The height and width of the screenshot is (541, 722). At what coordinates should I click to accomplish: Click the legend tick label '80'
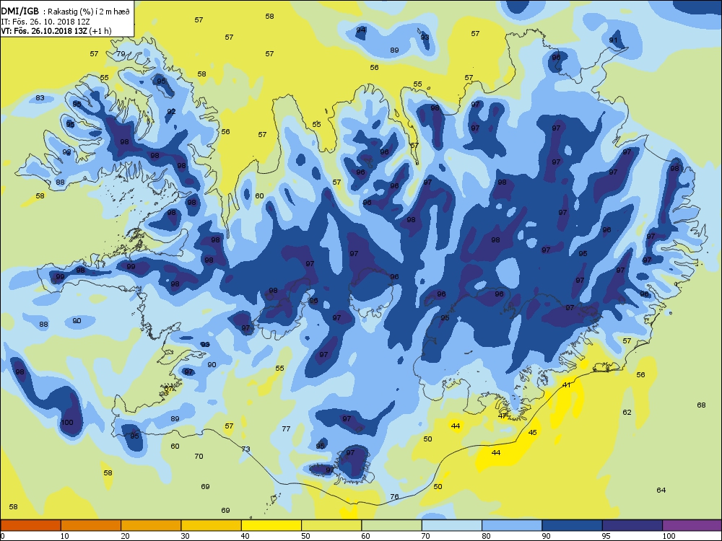point(486,537)
